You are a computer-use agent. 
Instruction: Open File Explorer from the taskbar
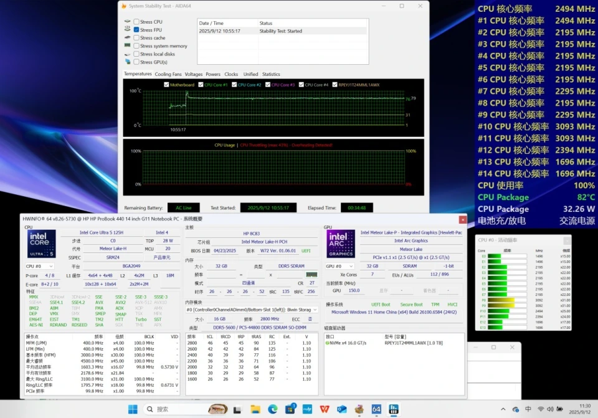(255, 409)
